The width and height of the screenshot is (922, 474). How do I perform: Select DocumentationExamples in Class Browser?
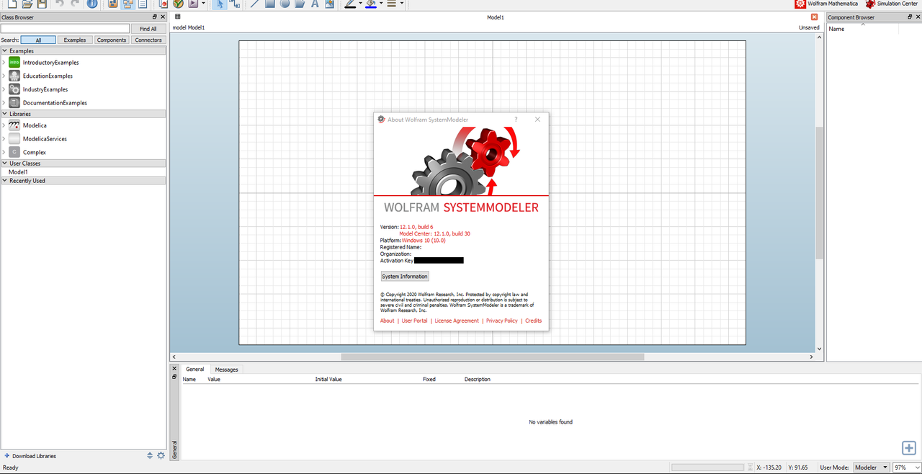pyautogui.click(x=55, y=103)
